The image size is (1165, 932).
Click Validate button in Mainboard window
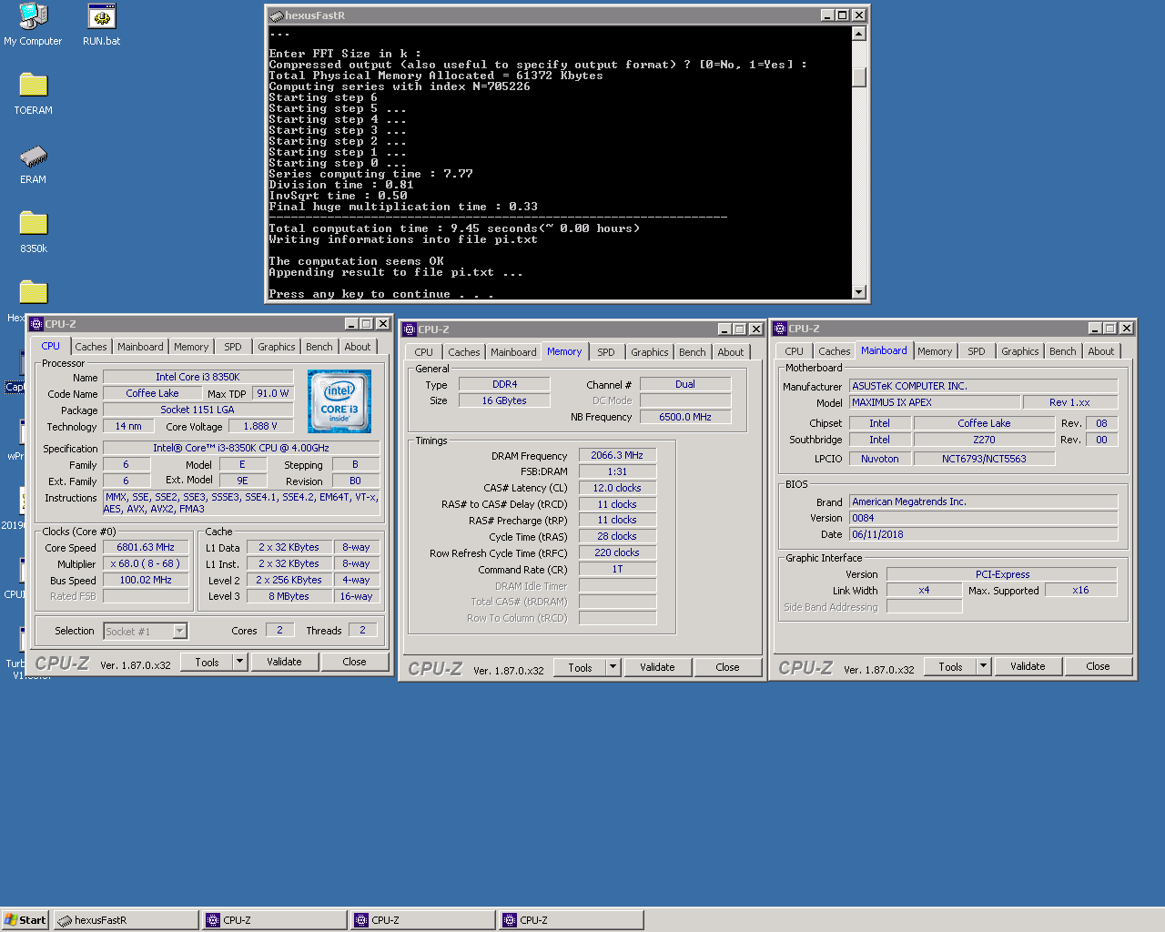point(1028,666)
